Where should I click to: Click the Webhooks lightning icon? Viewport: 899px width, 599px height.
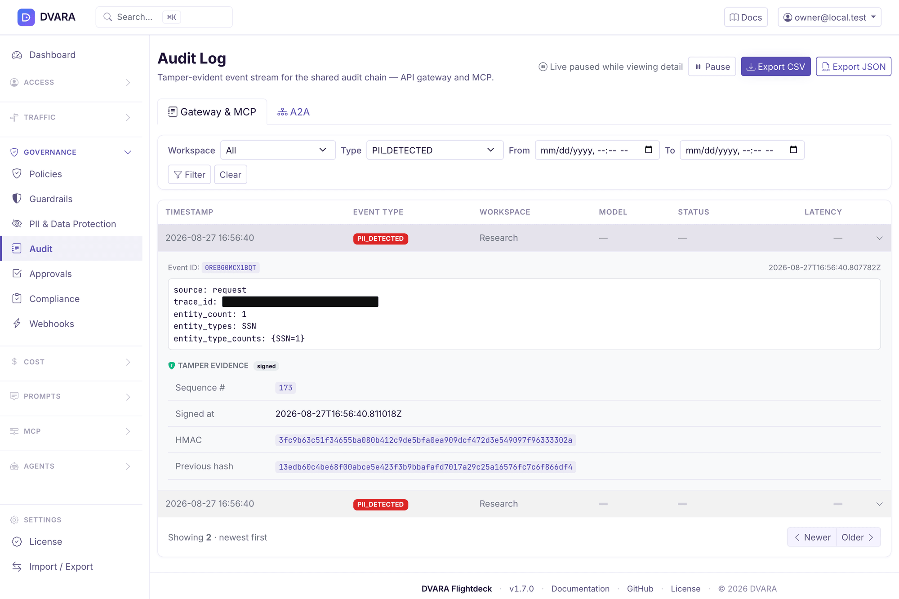click(x=17, y=324)
